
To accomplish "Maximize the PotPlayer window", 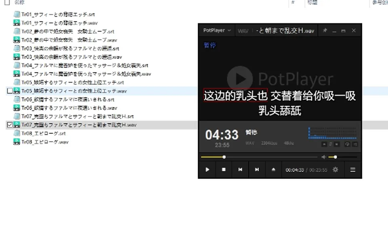I will [343, 31].
